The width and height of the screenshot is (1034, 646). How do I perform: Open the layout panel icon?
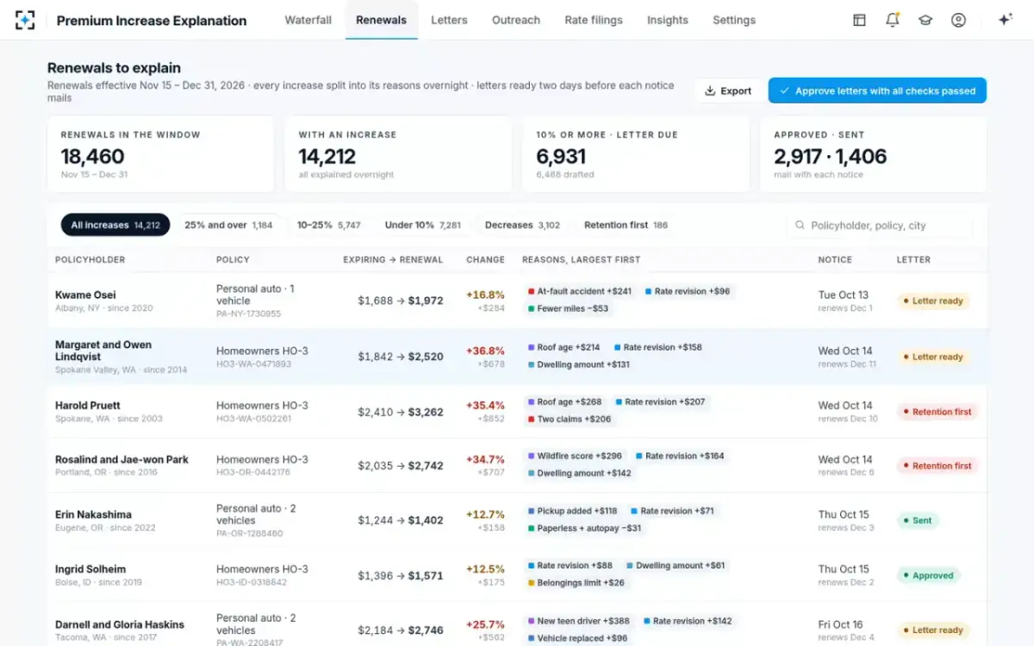(x=859, y=20)
